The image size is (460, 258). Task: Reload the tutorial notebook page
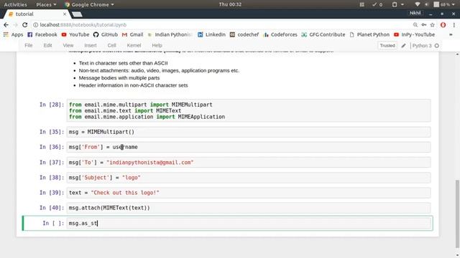[25, 25]
